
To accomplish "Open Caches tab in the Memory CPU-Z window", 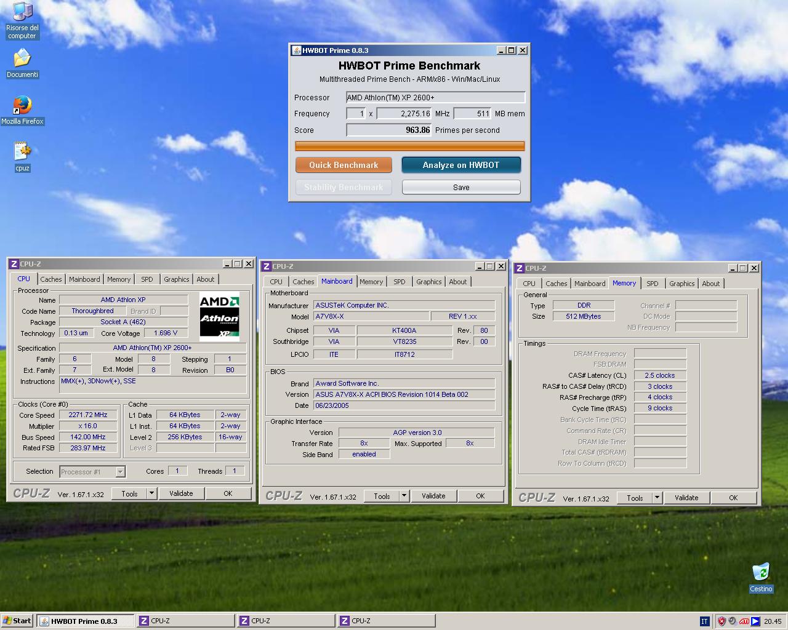I will pos(557,284).
